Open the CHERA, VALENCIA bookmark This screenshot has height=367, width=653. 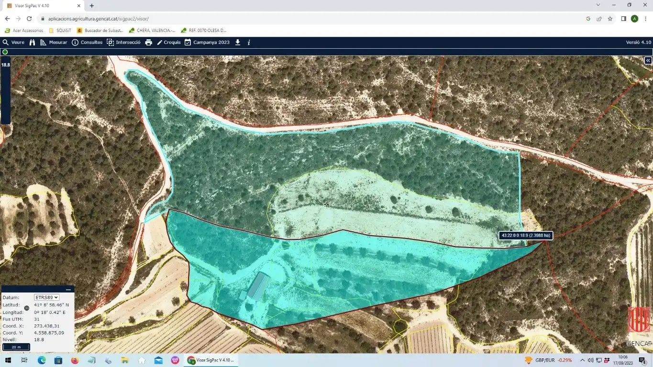click(x=152, y=31)
